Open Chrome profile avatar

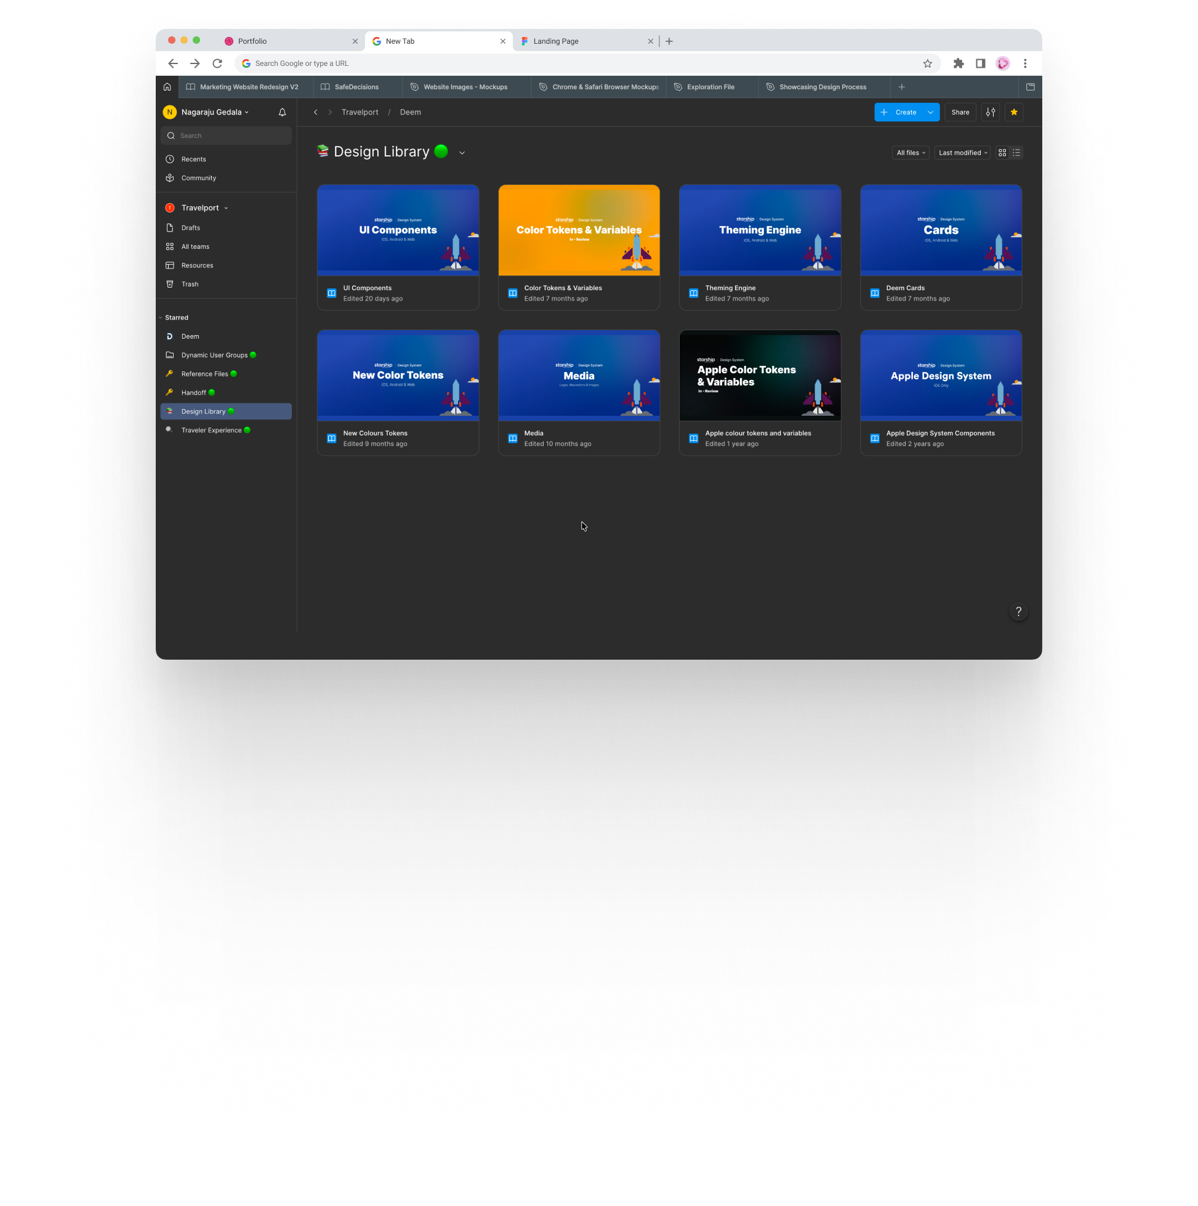tap(1003, 63)
